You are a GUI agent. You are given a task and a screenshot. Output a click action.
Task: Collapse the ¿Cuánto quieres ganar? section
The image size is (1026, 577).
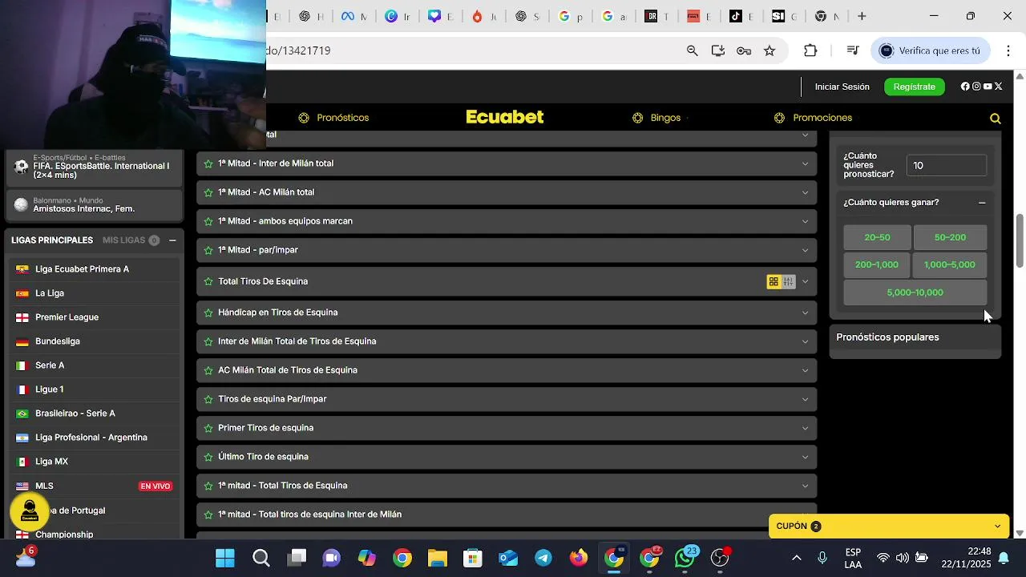coord(982,203)
